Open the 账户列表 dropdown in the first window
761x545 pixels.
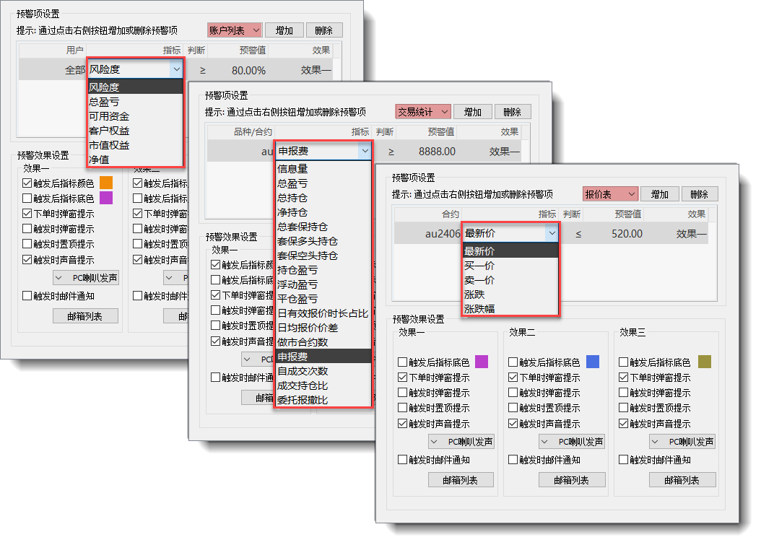point(235,30)
